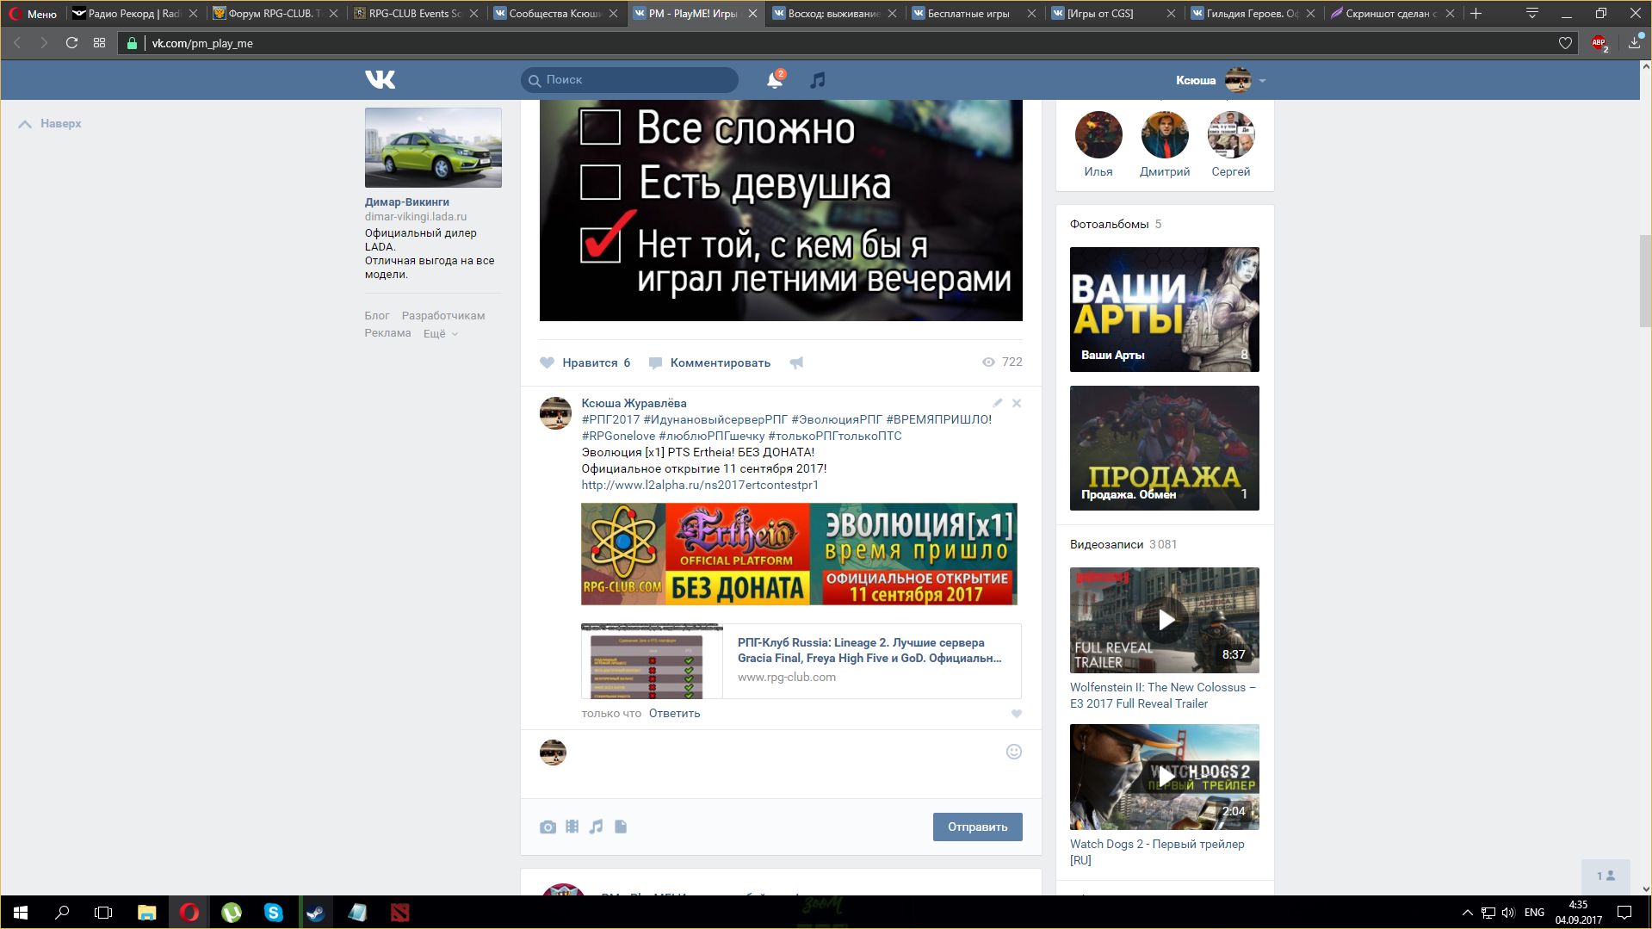Open the browser tab list menu
This screenshot has height=929, width=1652.
1532,13
